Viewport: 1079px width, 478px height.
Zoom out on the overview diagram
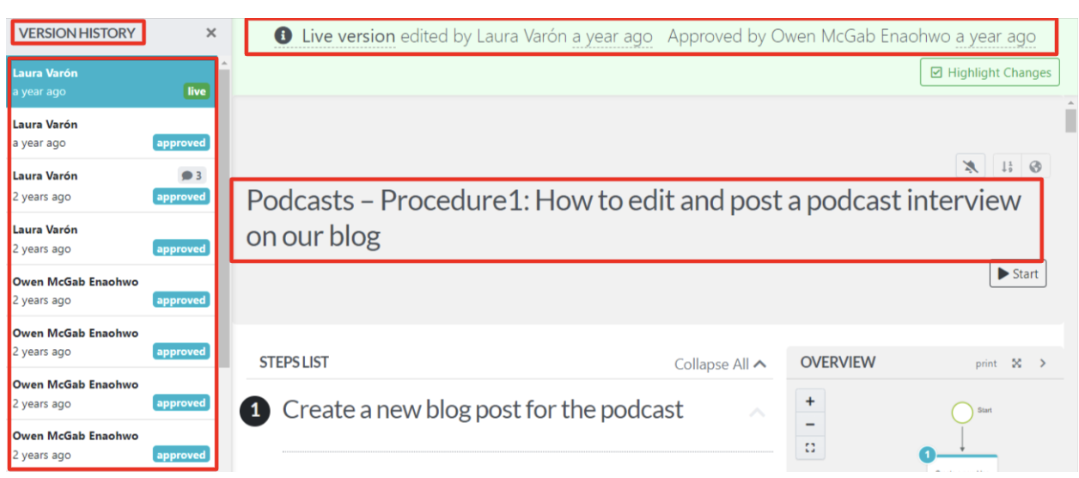[x=809, y=425]
